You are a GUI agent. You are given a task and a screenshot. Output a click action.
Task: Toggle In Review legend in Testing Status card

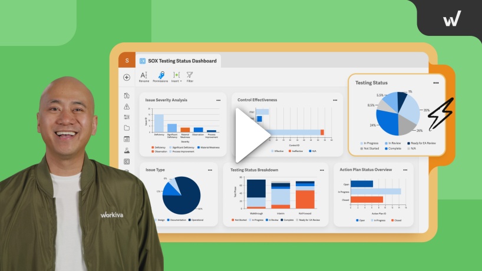pos(393,143)
